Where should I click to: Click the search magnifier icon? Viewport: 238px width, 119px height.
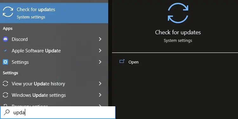tap(7, 112)
